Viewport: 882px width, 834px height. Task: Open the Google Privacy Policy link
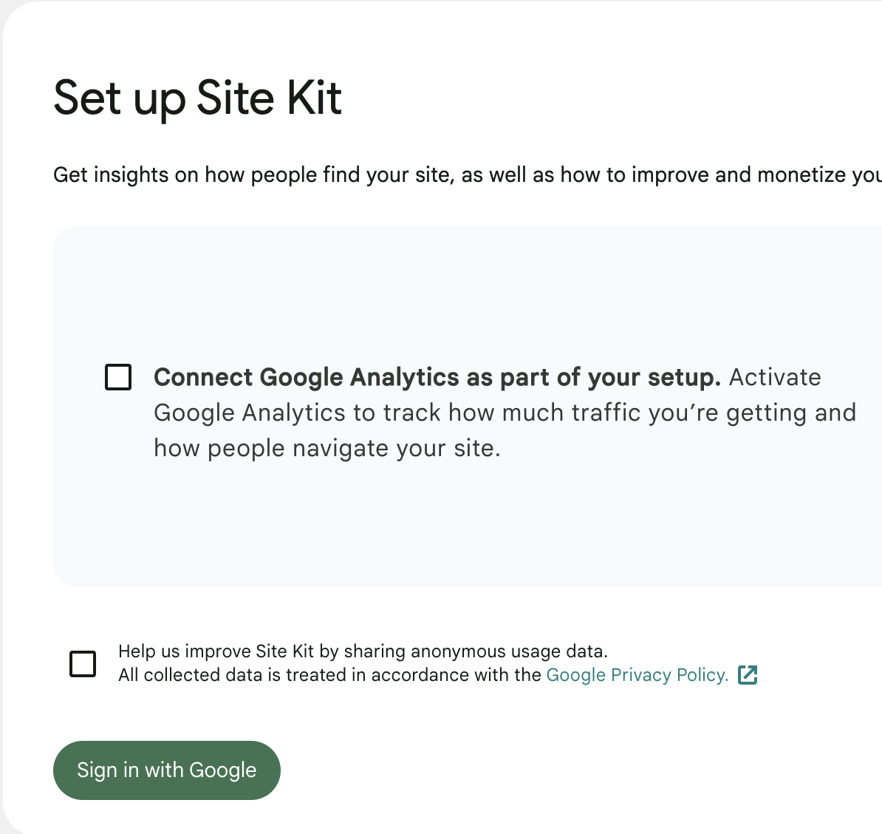[637, 675]
